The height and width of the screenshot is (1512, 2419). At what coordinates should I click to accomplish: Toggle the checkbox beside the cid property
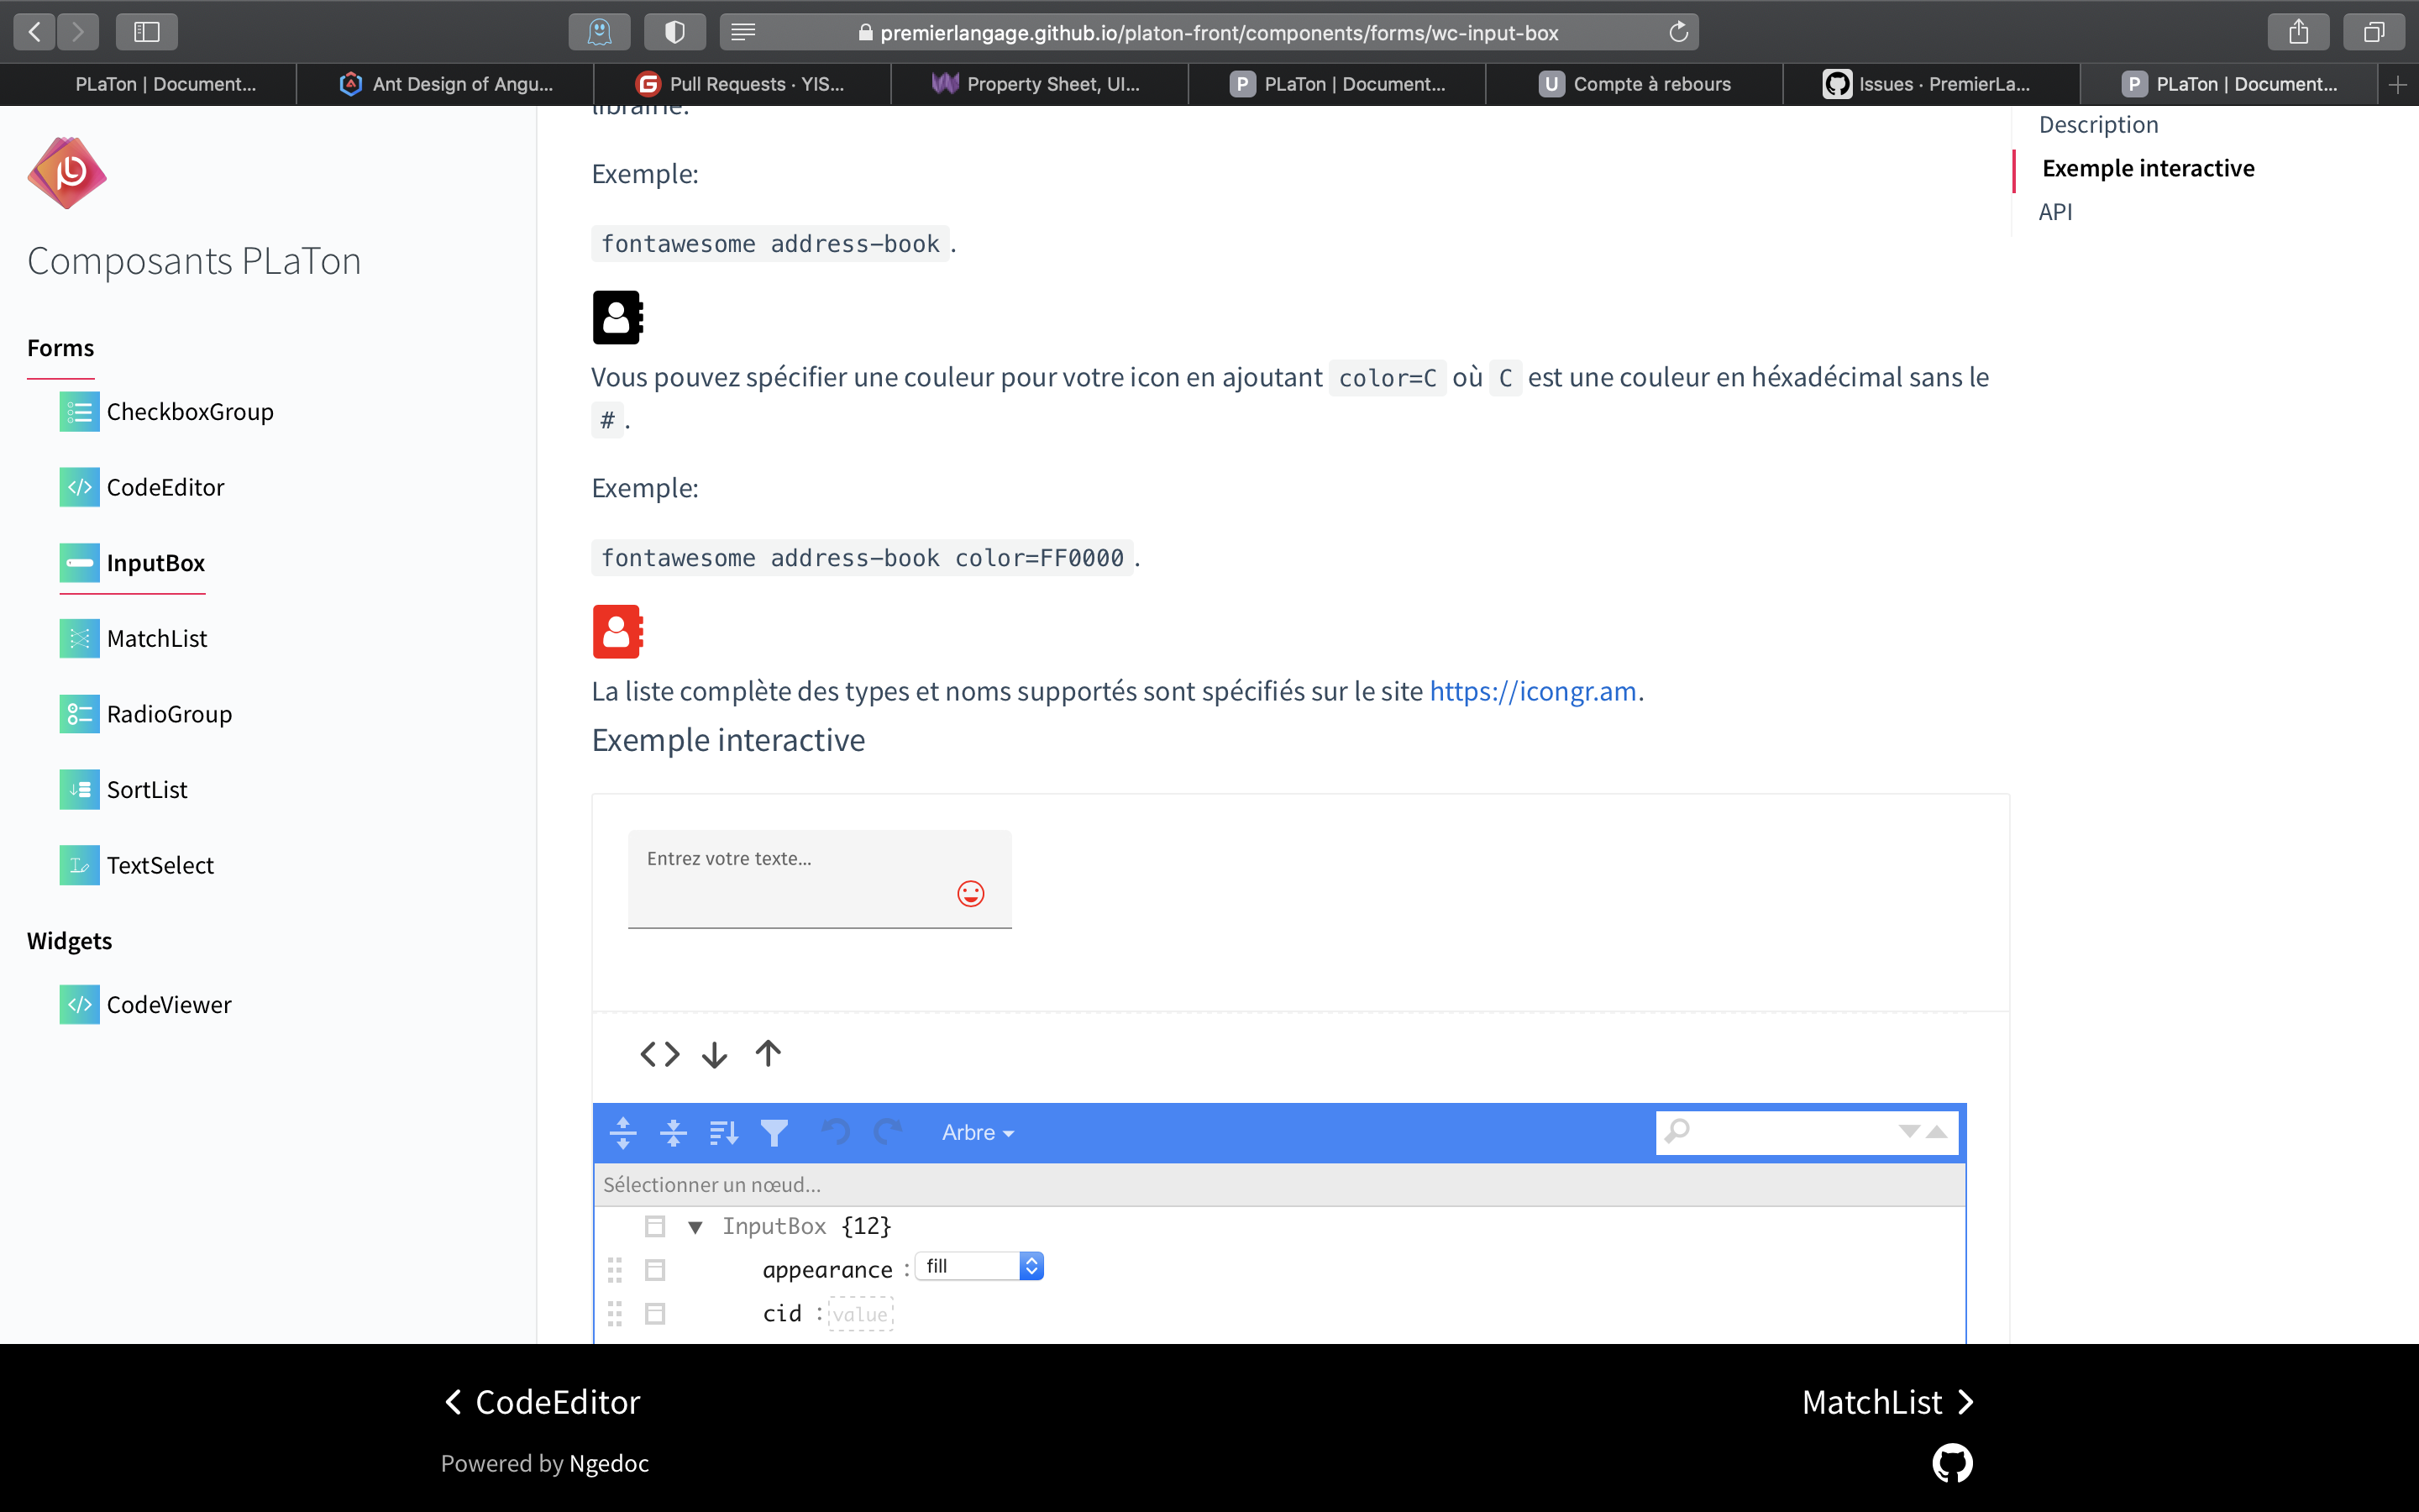(x=656, y=1313)
